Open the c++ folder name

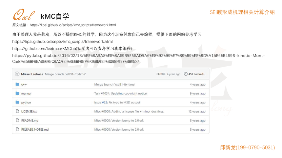pos(24,85)
